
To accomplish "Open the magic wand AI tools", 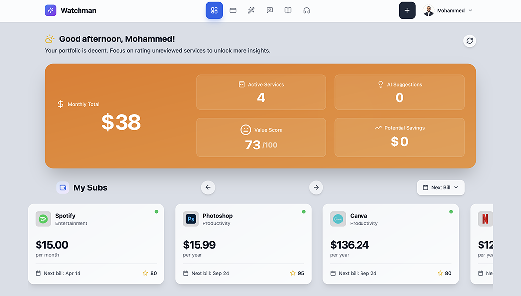I will (251, 10).
